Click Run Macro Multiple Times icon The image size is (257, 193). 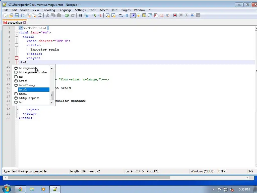[x=192, y=15]
